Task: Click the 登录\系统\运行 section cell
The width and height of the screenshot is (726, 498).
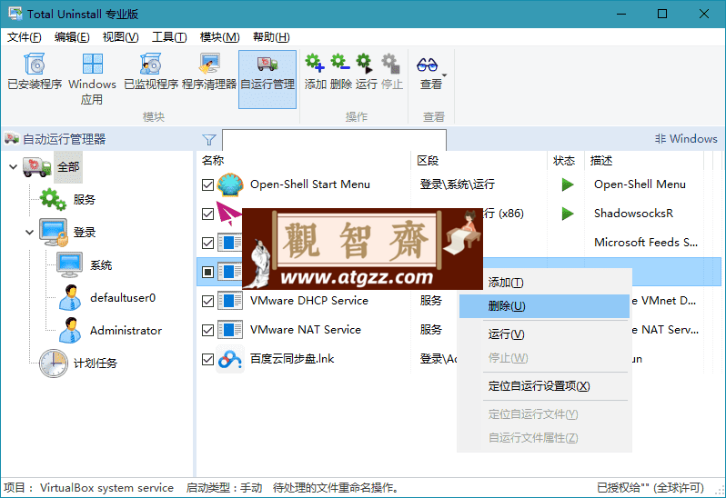Action: [458, 184]
